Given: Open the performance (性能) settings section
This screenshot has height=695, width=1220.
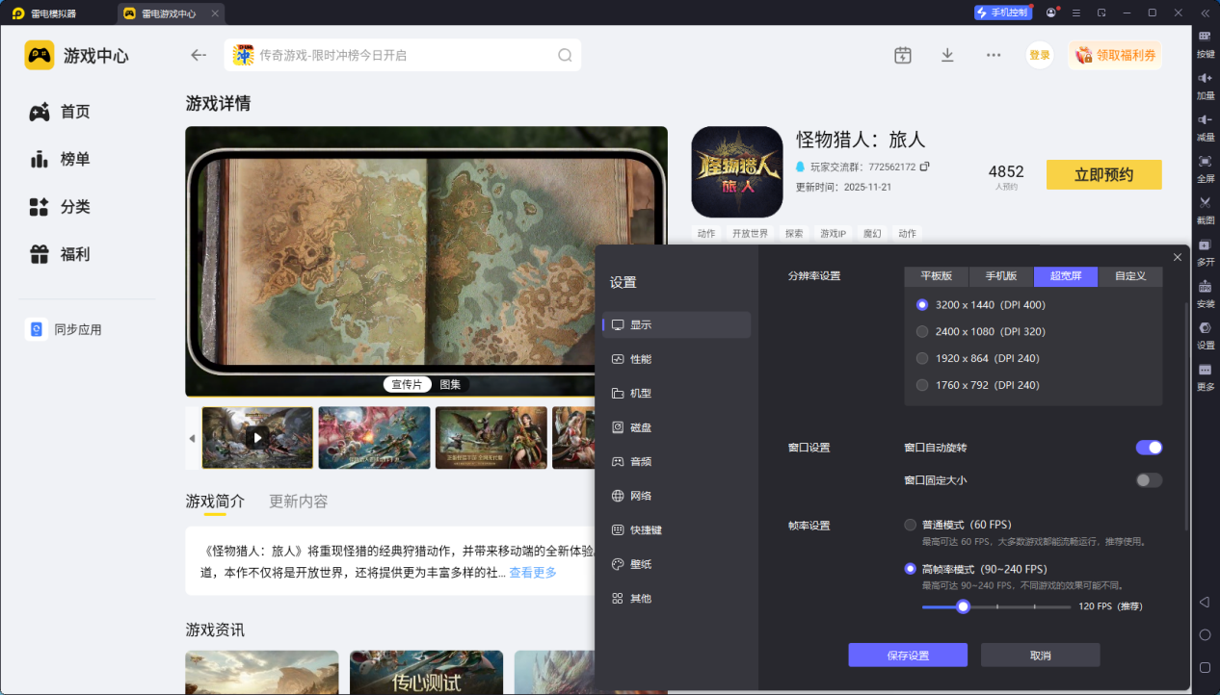Looking at the screenshot, I should (x=641, y=359).
